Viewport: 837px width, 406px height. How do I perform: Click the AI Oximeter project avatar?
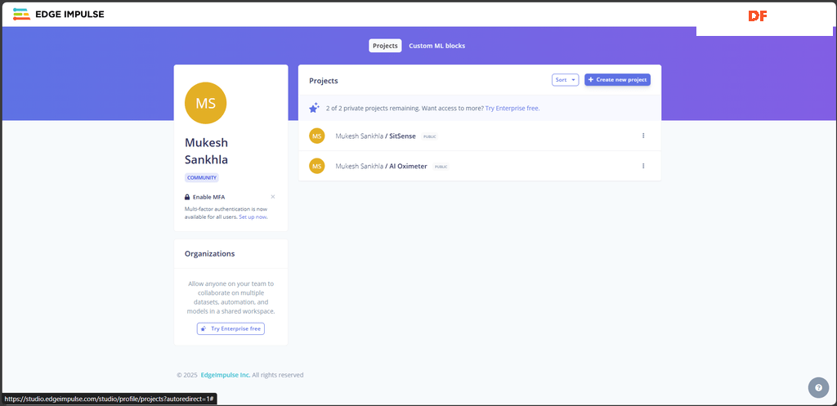click(317, 166)
